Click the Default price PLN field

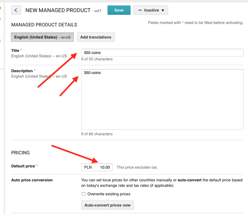pyautogui.click(x=97, y=167)
